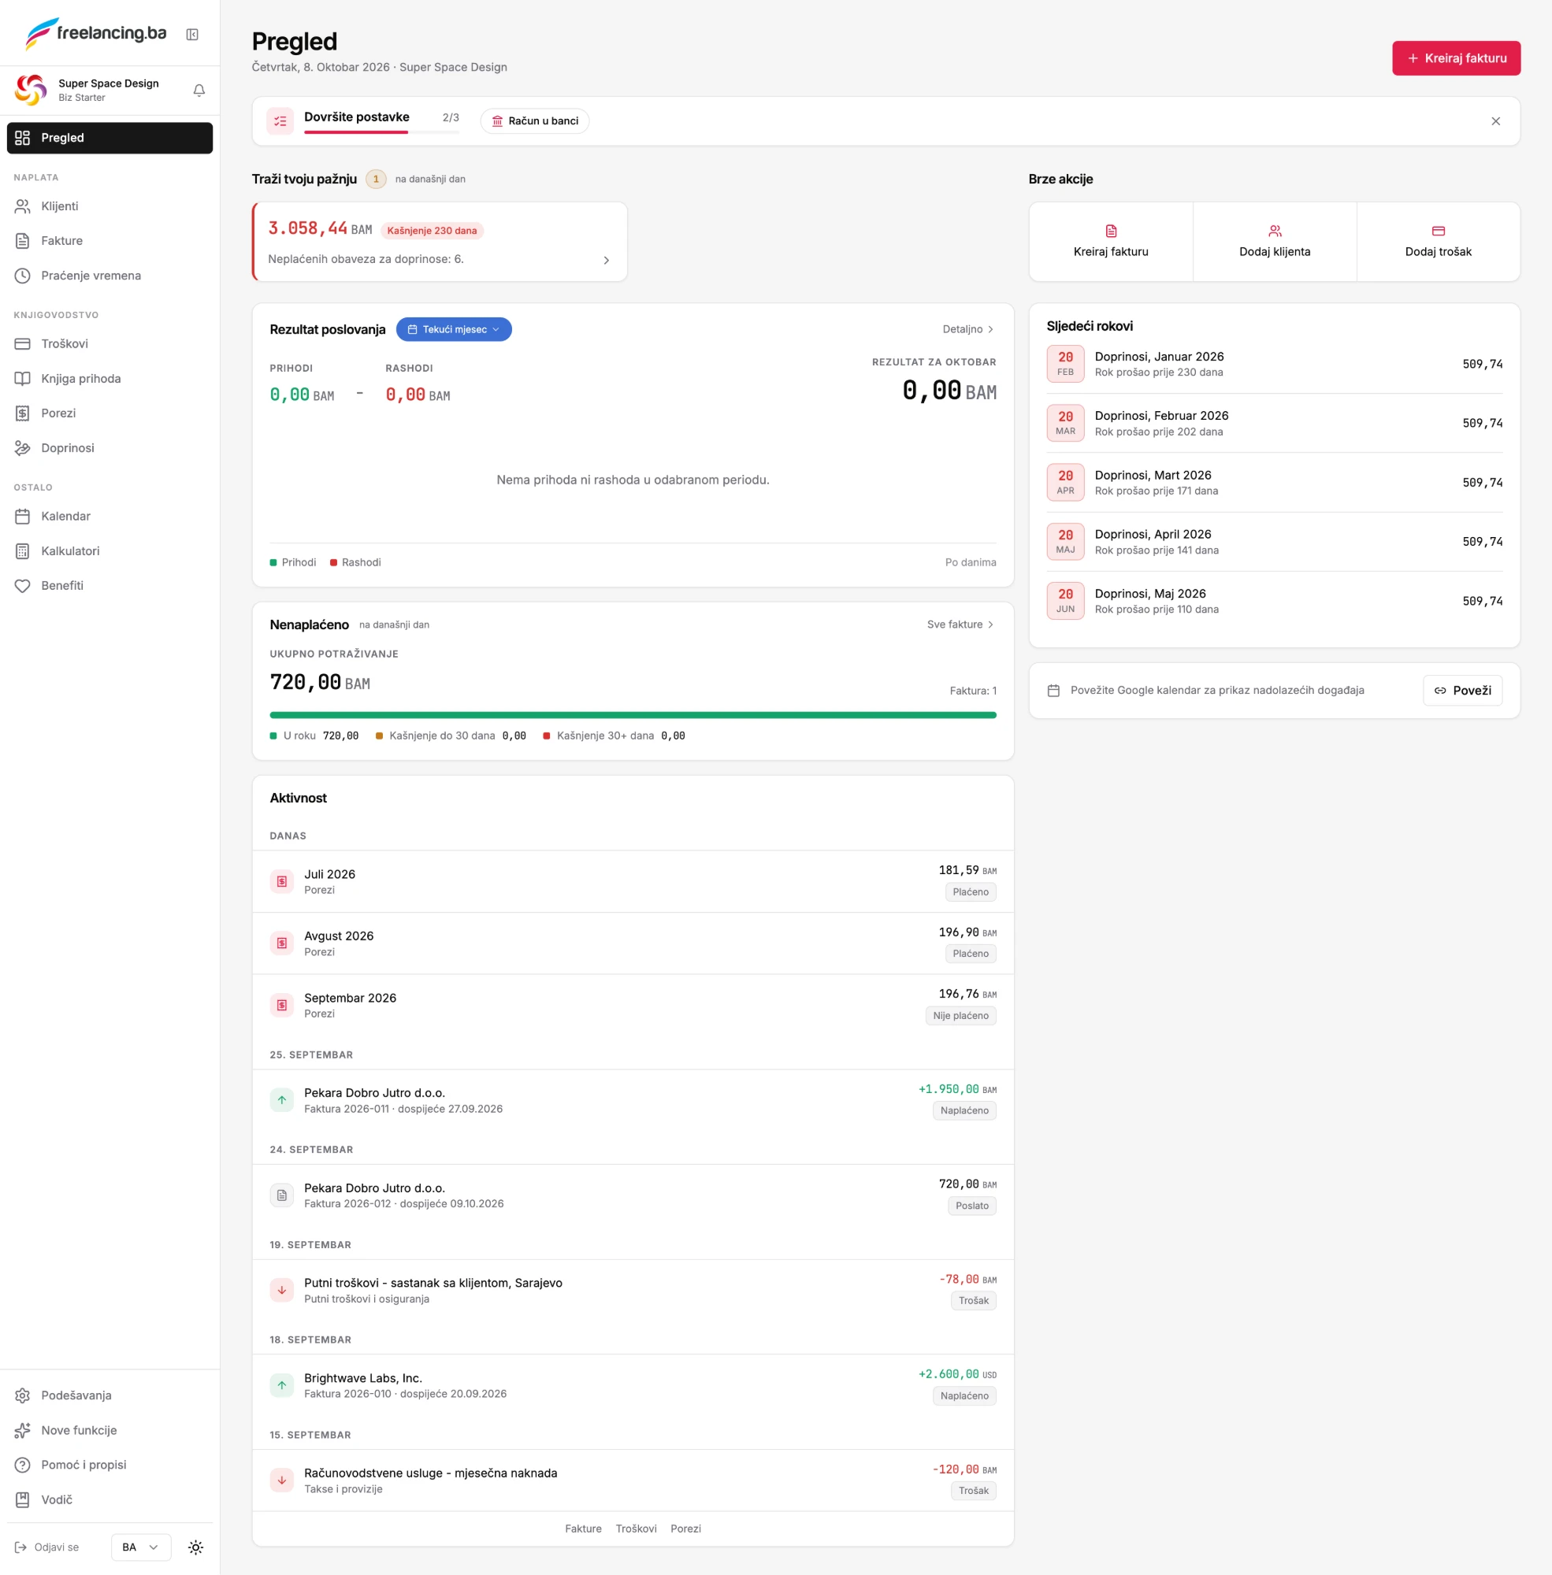Select Dodaj trošak quick action
The width and height of the screenshot is (1552, 1575).
(x=1438, y=242)
